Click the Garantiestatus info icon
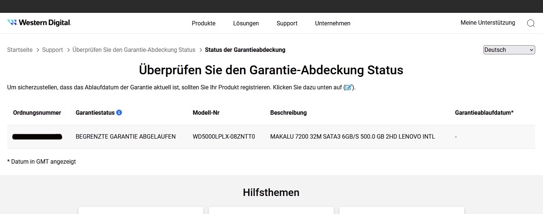This screenshot has height=214, width=543. click(119, 113)
